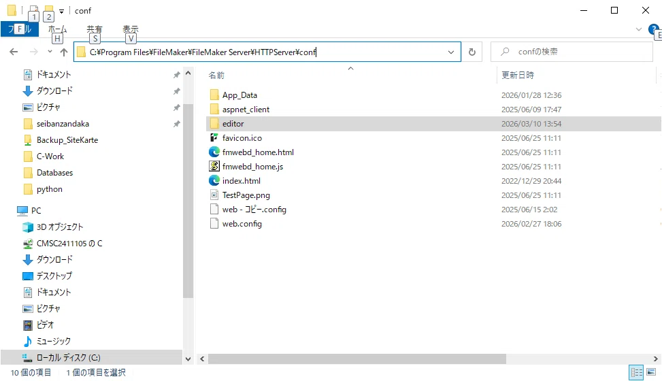662x381 pixels.
Task: Select the web - コピー.config file icon
Action: [x=214, y=210]
